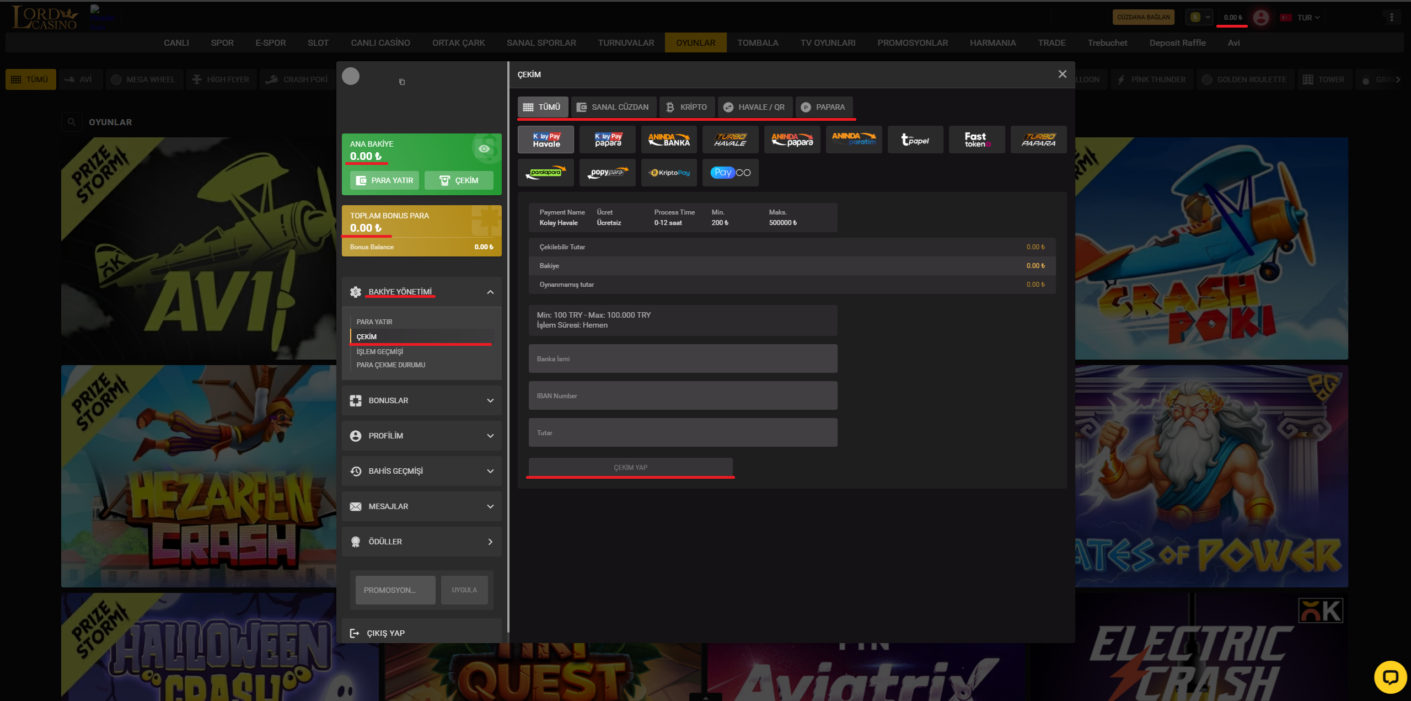Select the Turbo Papara payment method
The width and height of the screenshot is (1411, 701).
coord(1039,140)
